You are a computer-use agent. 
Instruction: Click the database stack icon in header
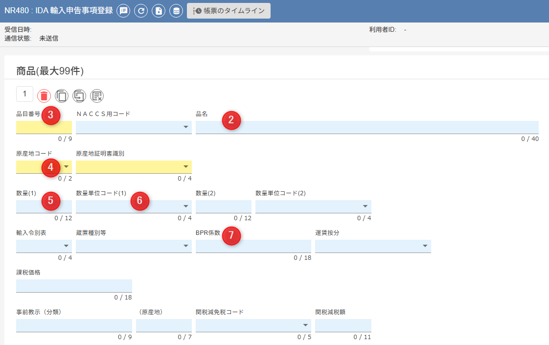(176, 11)
